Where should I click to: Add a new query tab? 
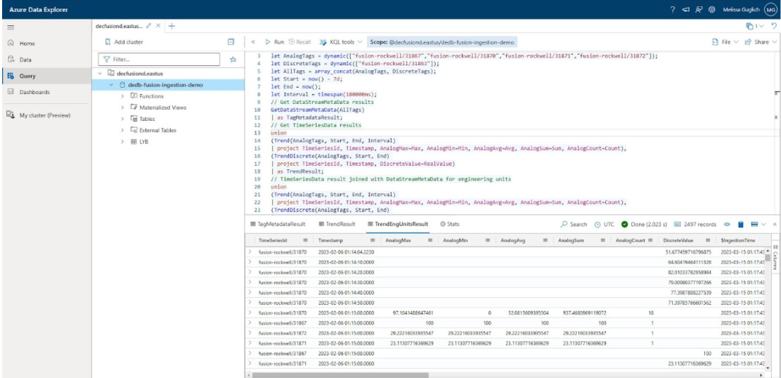172,26
